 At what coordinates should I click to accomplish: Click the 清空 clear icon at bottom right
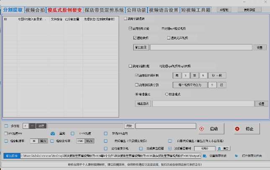tap(219, 148)
